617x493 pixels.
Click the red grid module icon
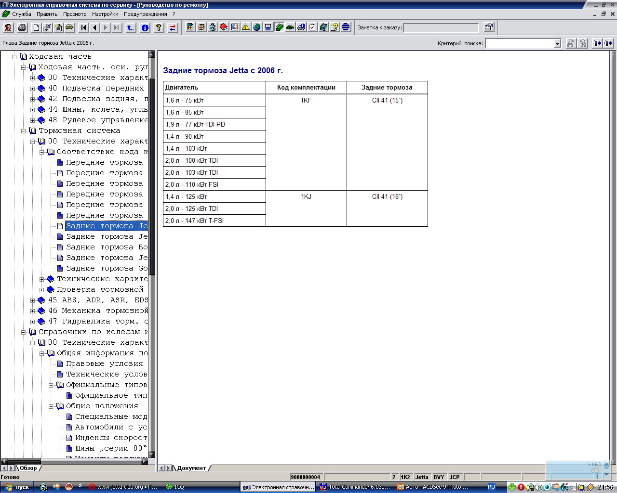click(201, 27)
